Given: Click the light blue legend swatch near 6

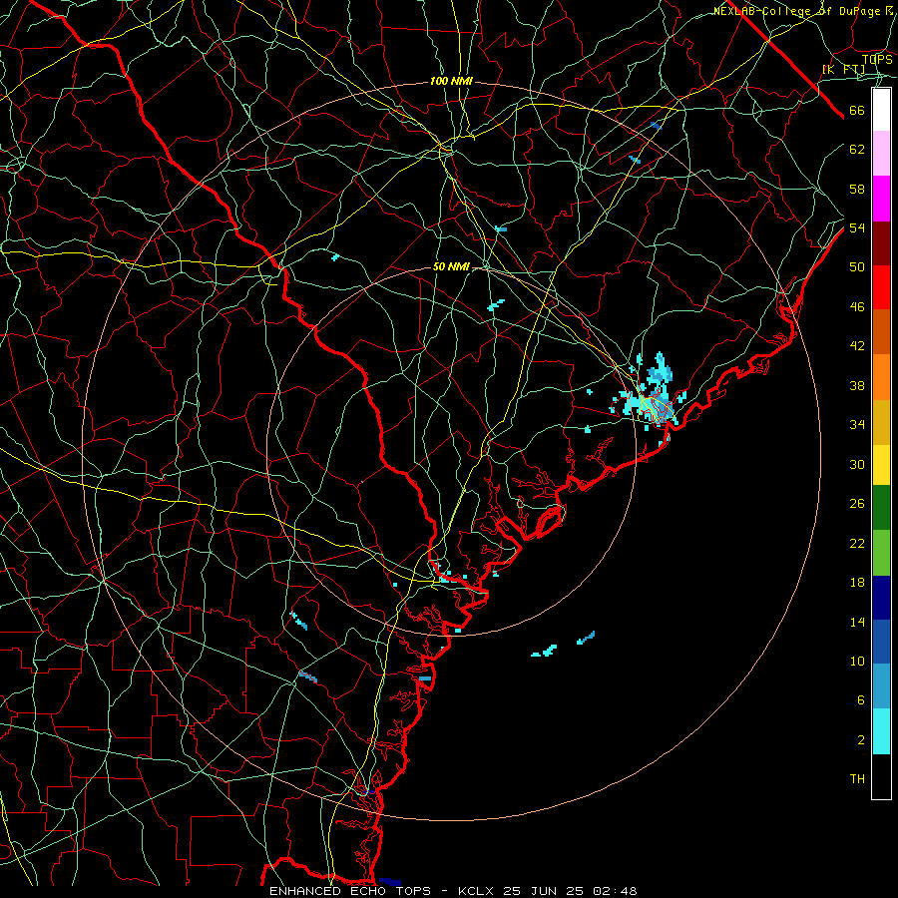Looking at the screenshot, I should coord(881,686).
